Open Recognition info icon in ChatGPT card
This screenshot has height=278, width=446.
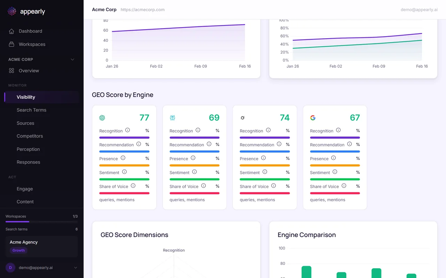coord(128,130)
